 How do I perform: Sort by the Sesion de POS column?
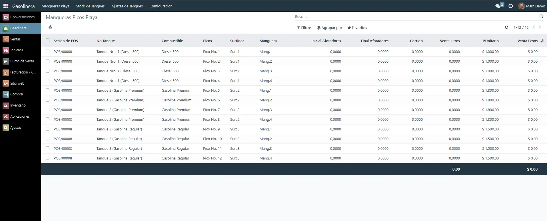click(x=66, y=41)
